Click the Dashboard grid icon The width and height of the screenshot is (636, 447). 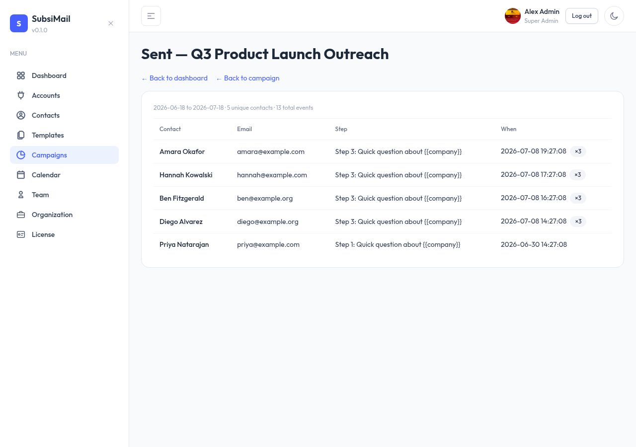tap(21, 75)
